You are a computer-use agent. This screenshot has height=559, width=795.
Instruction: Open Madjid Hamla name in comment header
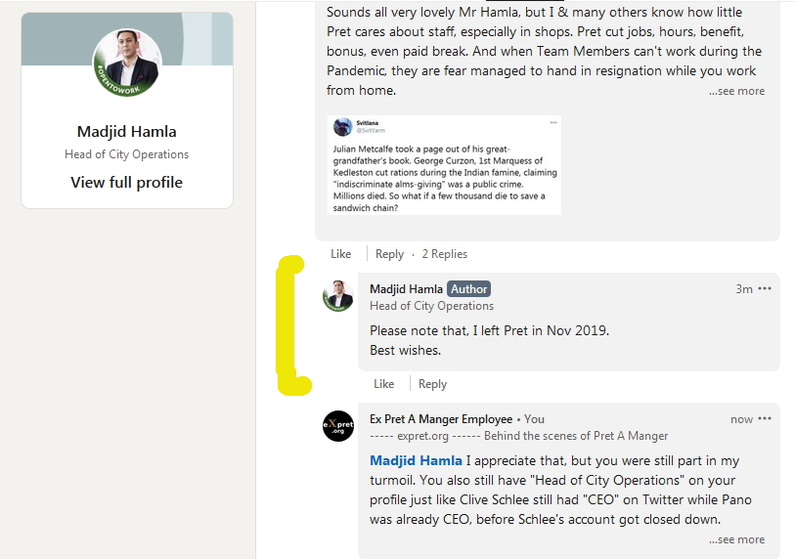[x=406, y=289]
